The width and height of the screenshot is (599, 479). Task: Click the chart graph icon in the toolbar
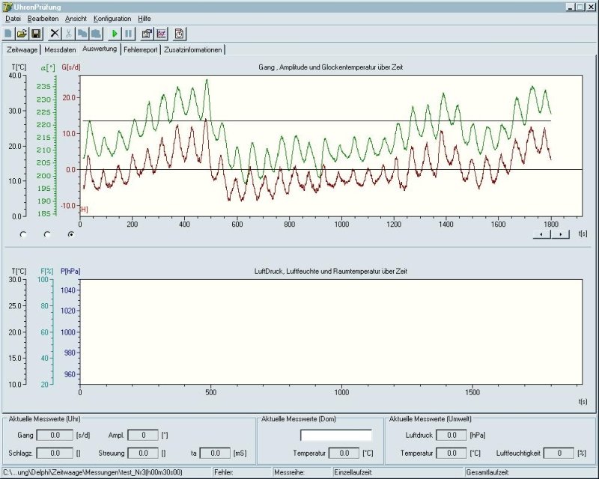(x=161, y=34)
